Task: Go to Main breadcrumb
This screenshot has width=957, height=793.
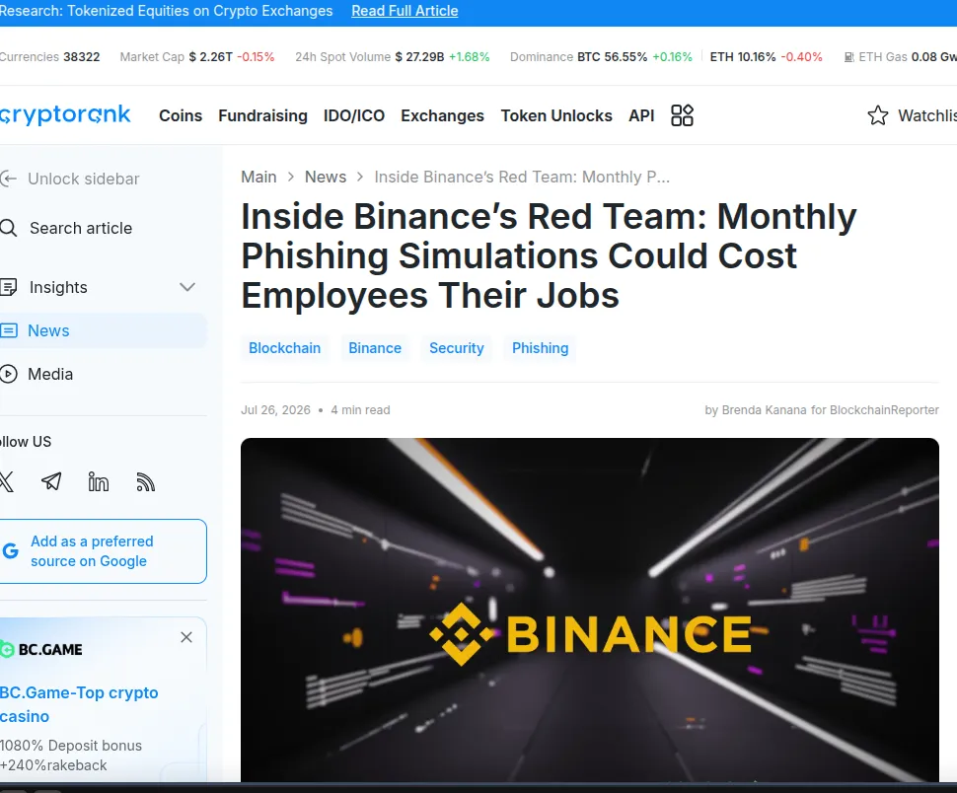Action: (258, 177)
